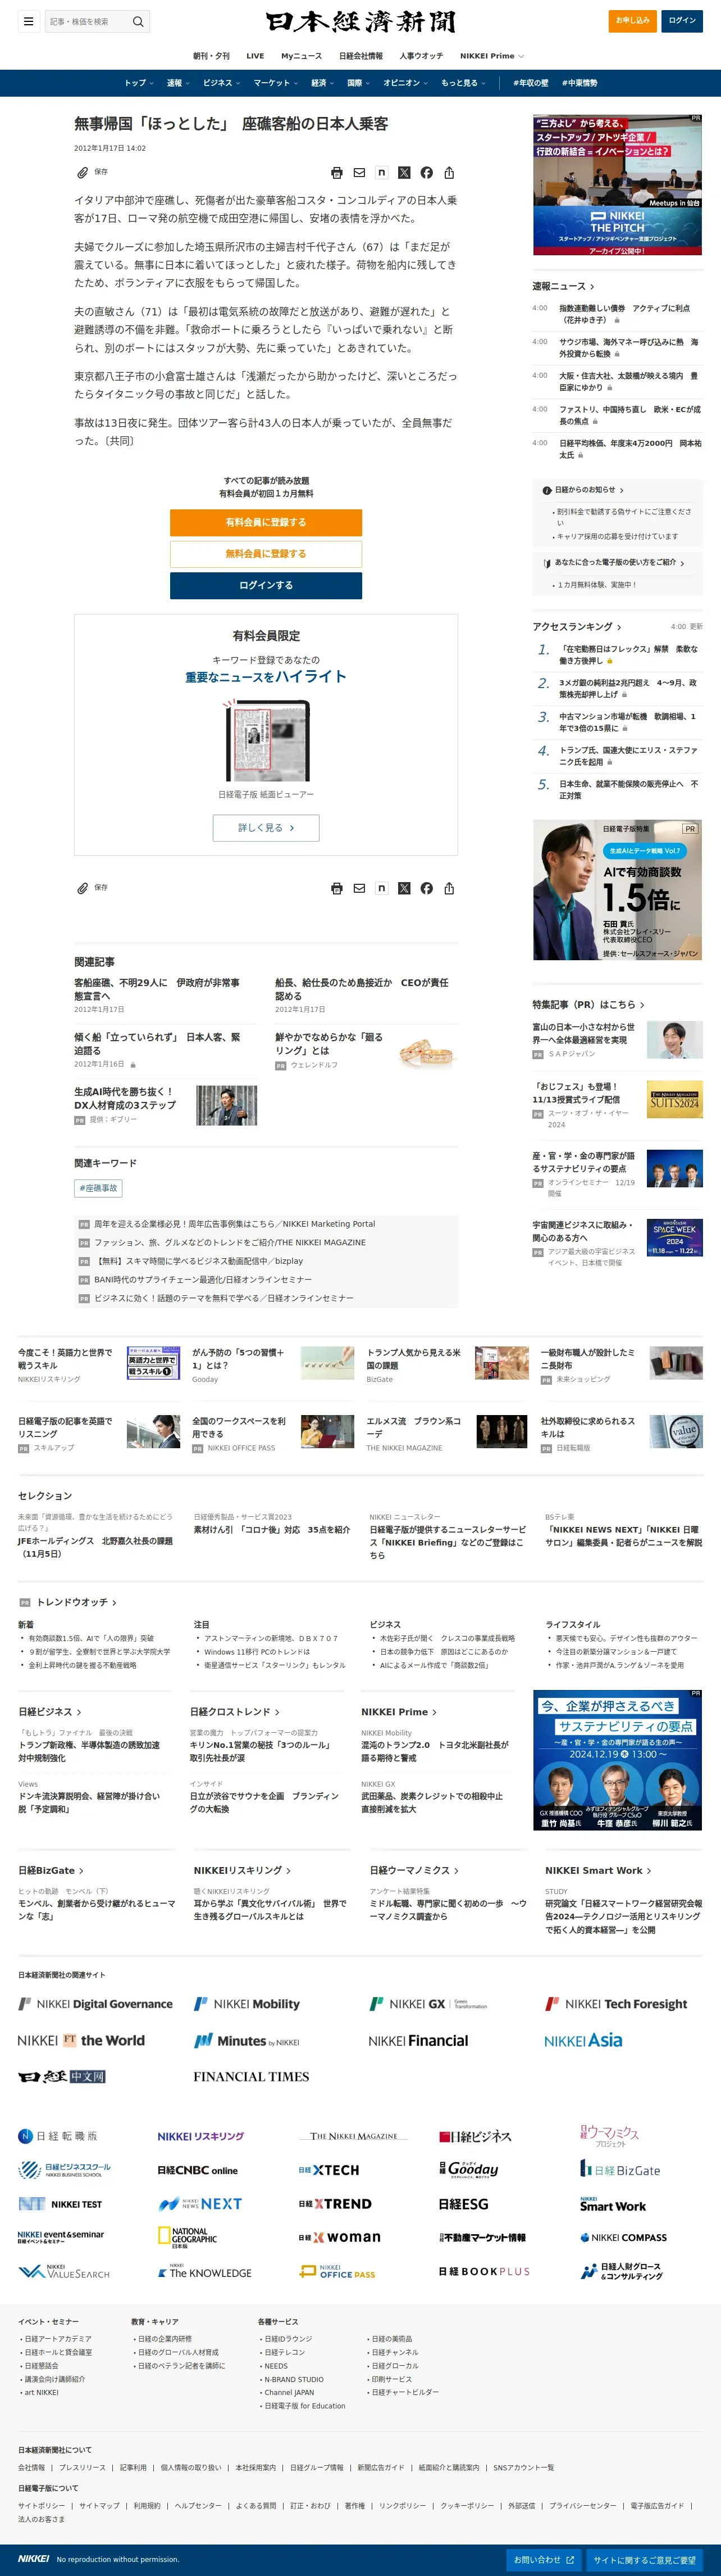Click the サイトに関するご意見ご要望 footer button
The image size is (721, 2576).
point(644,2560)
